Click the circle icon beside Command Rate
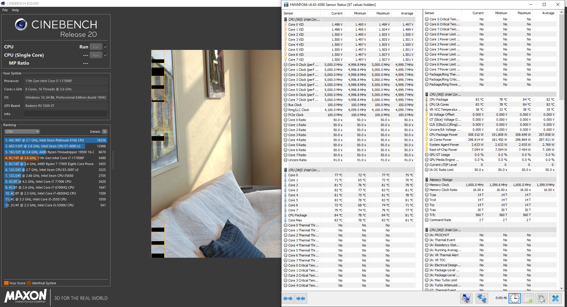Image resolution: width=567 pixels, height=307 pixels. click(x=427, y=220)
